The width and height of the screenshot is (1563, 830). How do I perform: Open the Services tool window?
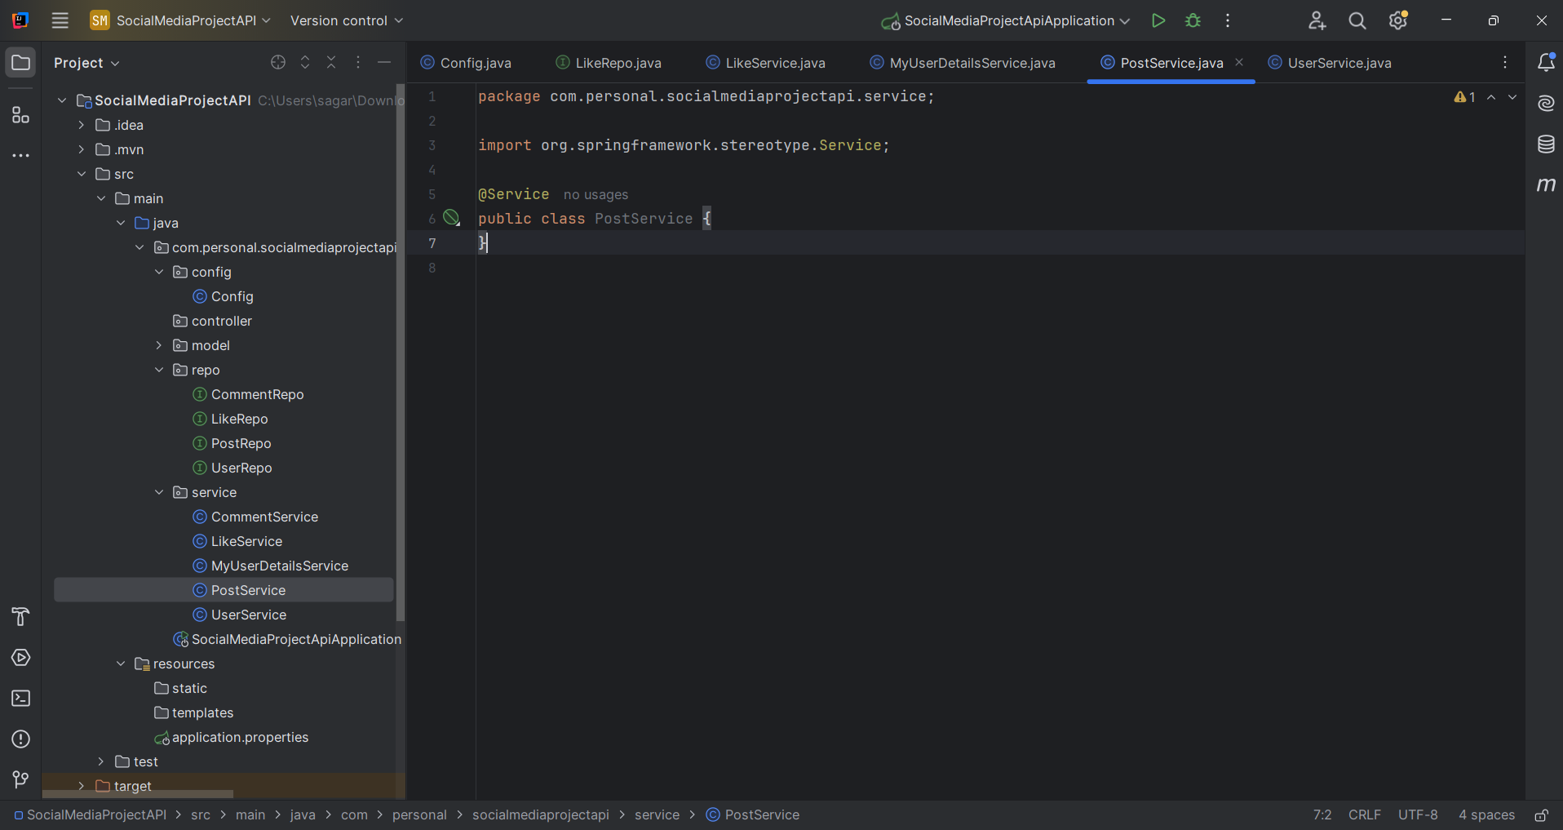tap(20, 658)
